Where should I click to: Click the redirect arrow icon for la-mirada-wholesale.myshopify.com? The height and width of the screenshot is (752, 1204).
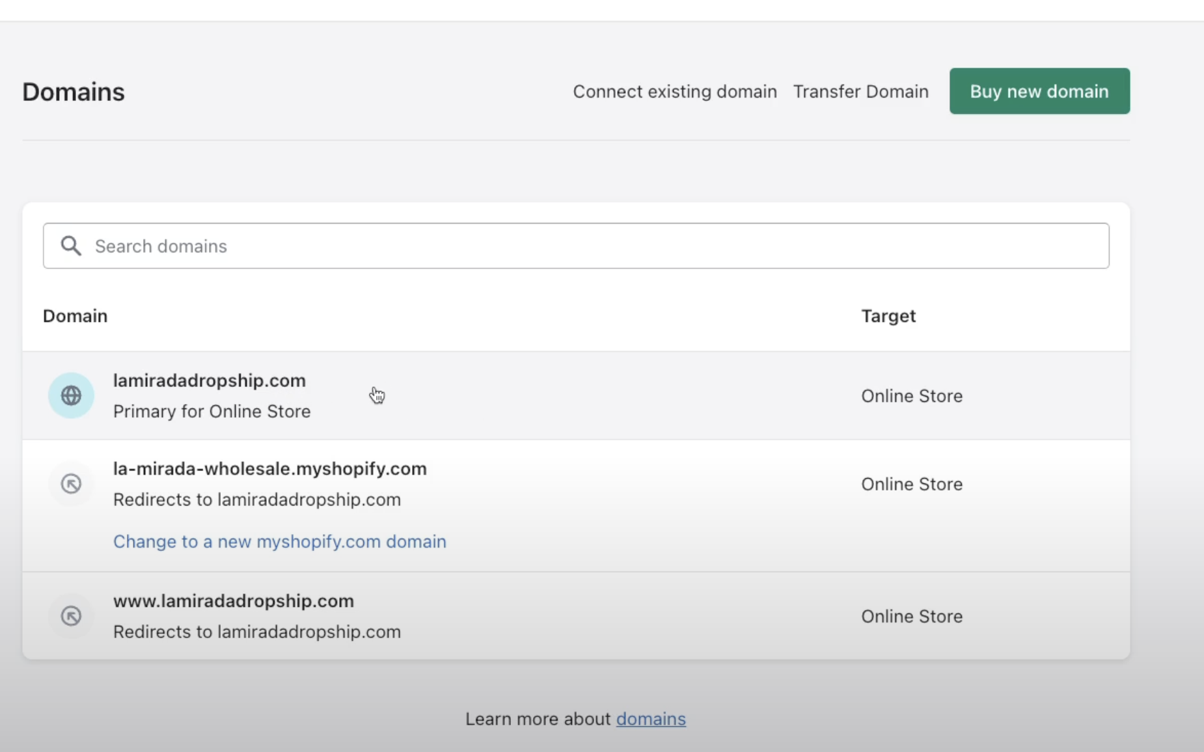click(71, 484)
